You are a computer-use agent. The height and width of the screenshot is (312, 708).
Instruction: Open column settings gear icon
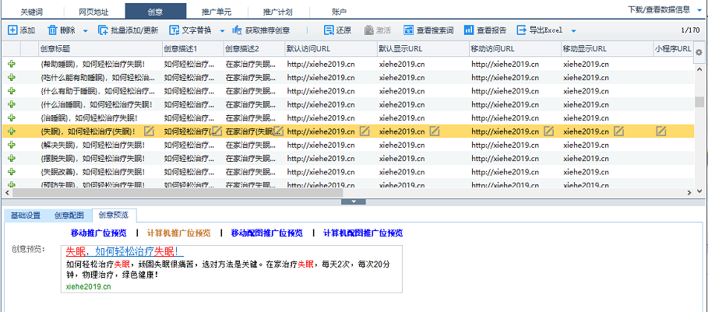click(699, 52)
